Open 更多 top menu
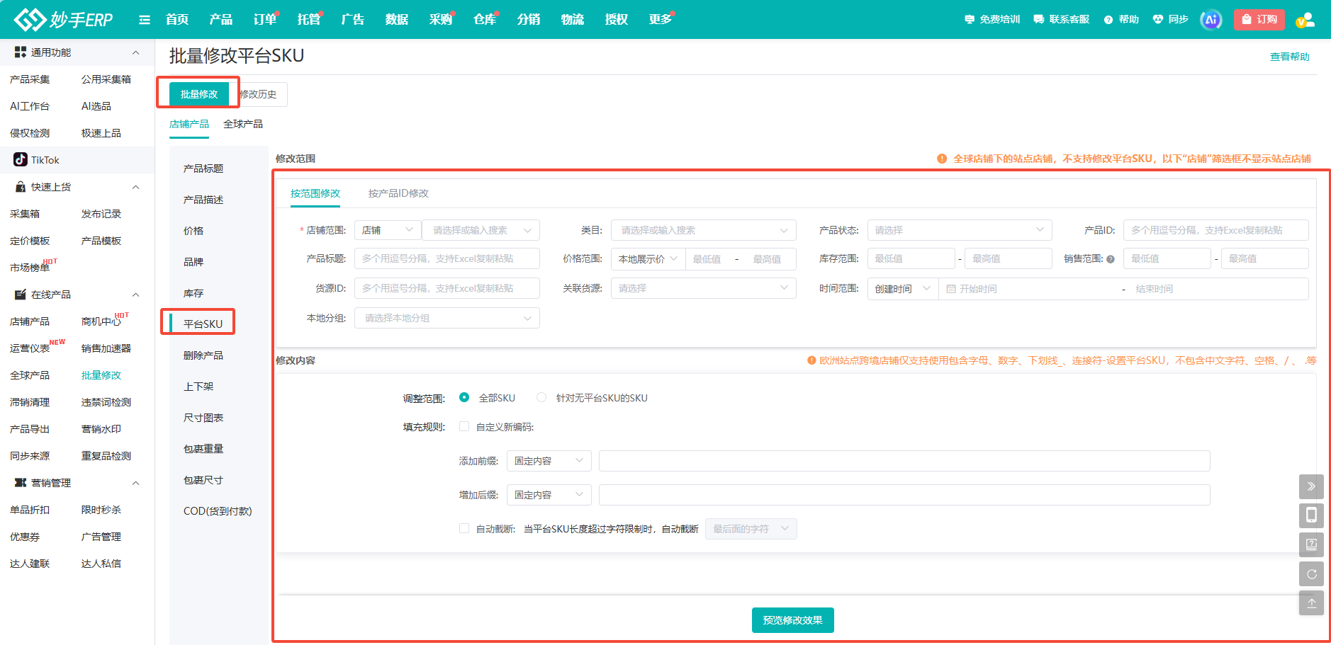The image size is (1331, 645). click(x=661, y=19)
